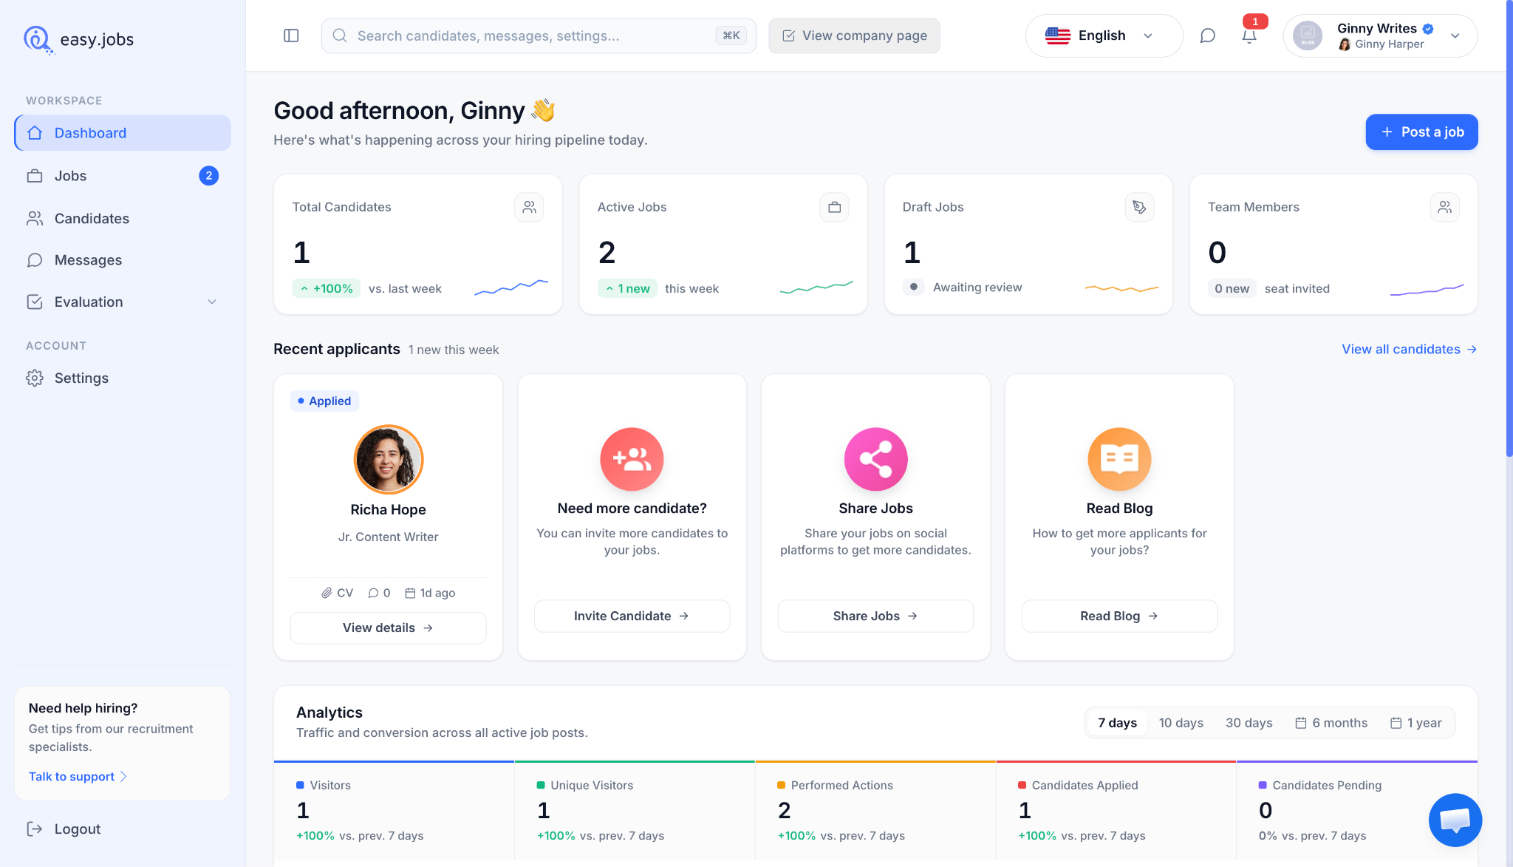The image size is (1513, 867).
Task: Click Talk to support link
Action: tap(78, 776)
